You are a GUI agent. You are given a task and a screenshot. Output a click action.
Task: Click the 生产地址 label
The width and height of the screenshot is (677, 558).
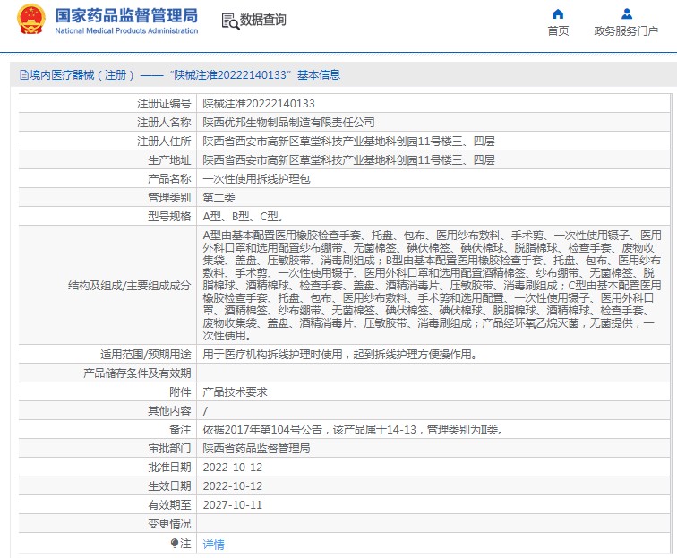(169, 160)
